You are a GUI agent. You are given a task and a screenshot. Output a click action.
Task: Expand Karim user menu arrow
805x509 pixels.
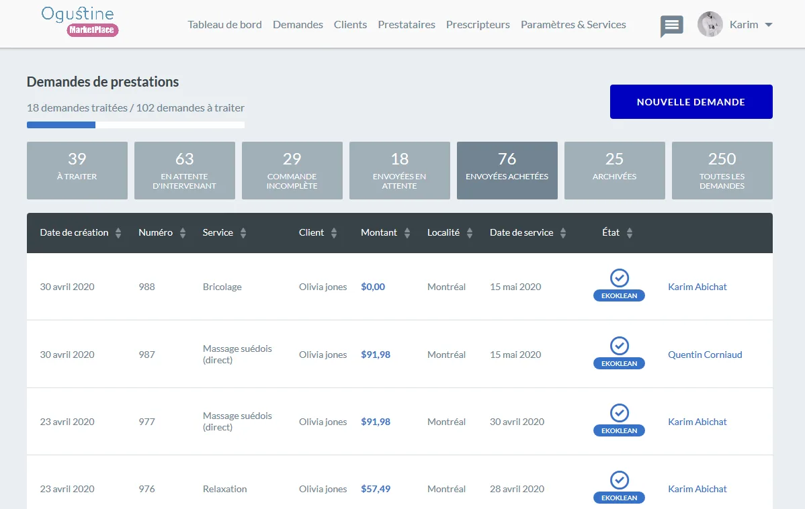pos(769,25)
